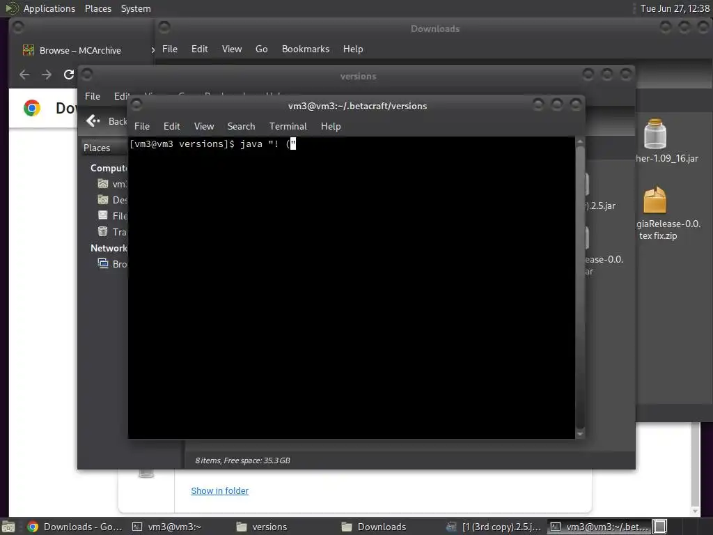Open the terminal Search menu
The width and height of the screenshot is (713, 535).
(x=241, y=126)
